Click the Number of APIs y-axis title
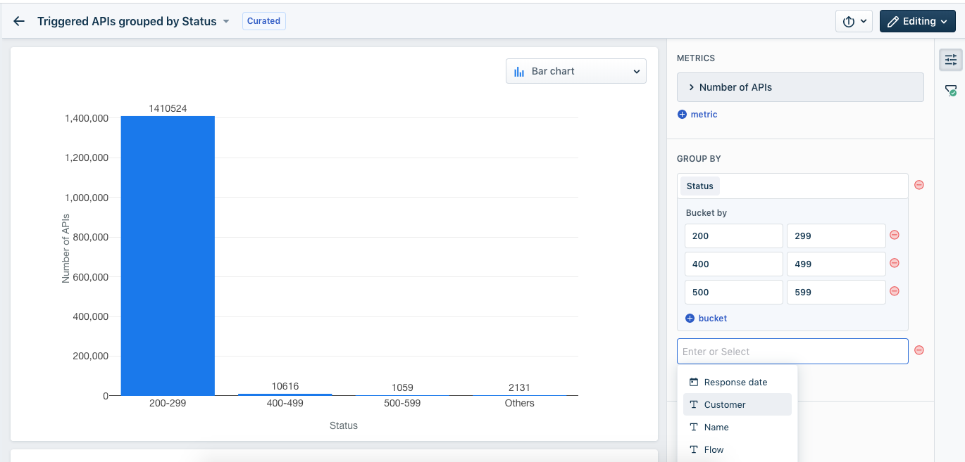This screenshot has height=462, width=965. point(66,249)
